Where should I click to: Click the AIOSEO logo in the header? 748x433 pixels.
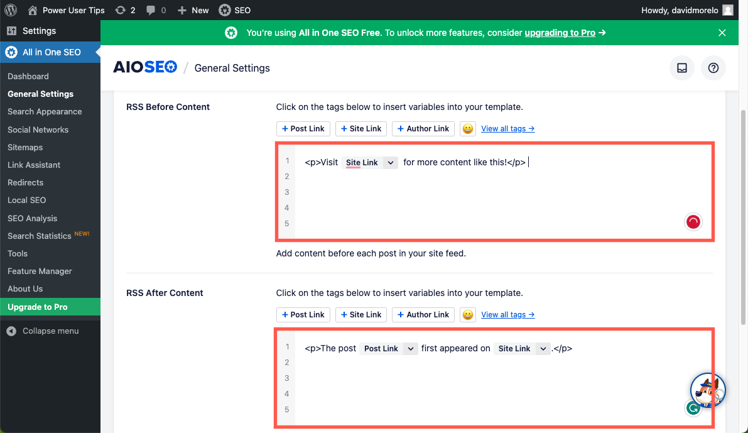(x=145, y=67)
